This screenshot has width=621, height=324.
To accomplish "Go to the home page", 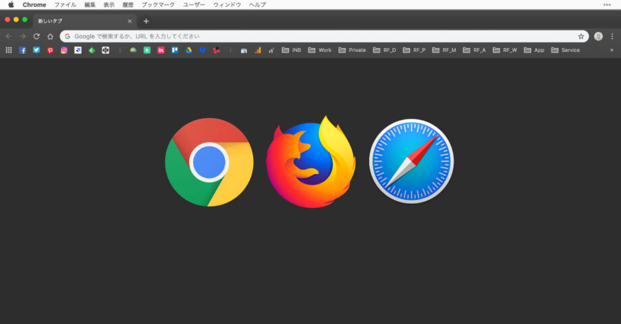I will pyautogui.click(x=50, y=36).
